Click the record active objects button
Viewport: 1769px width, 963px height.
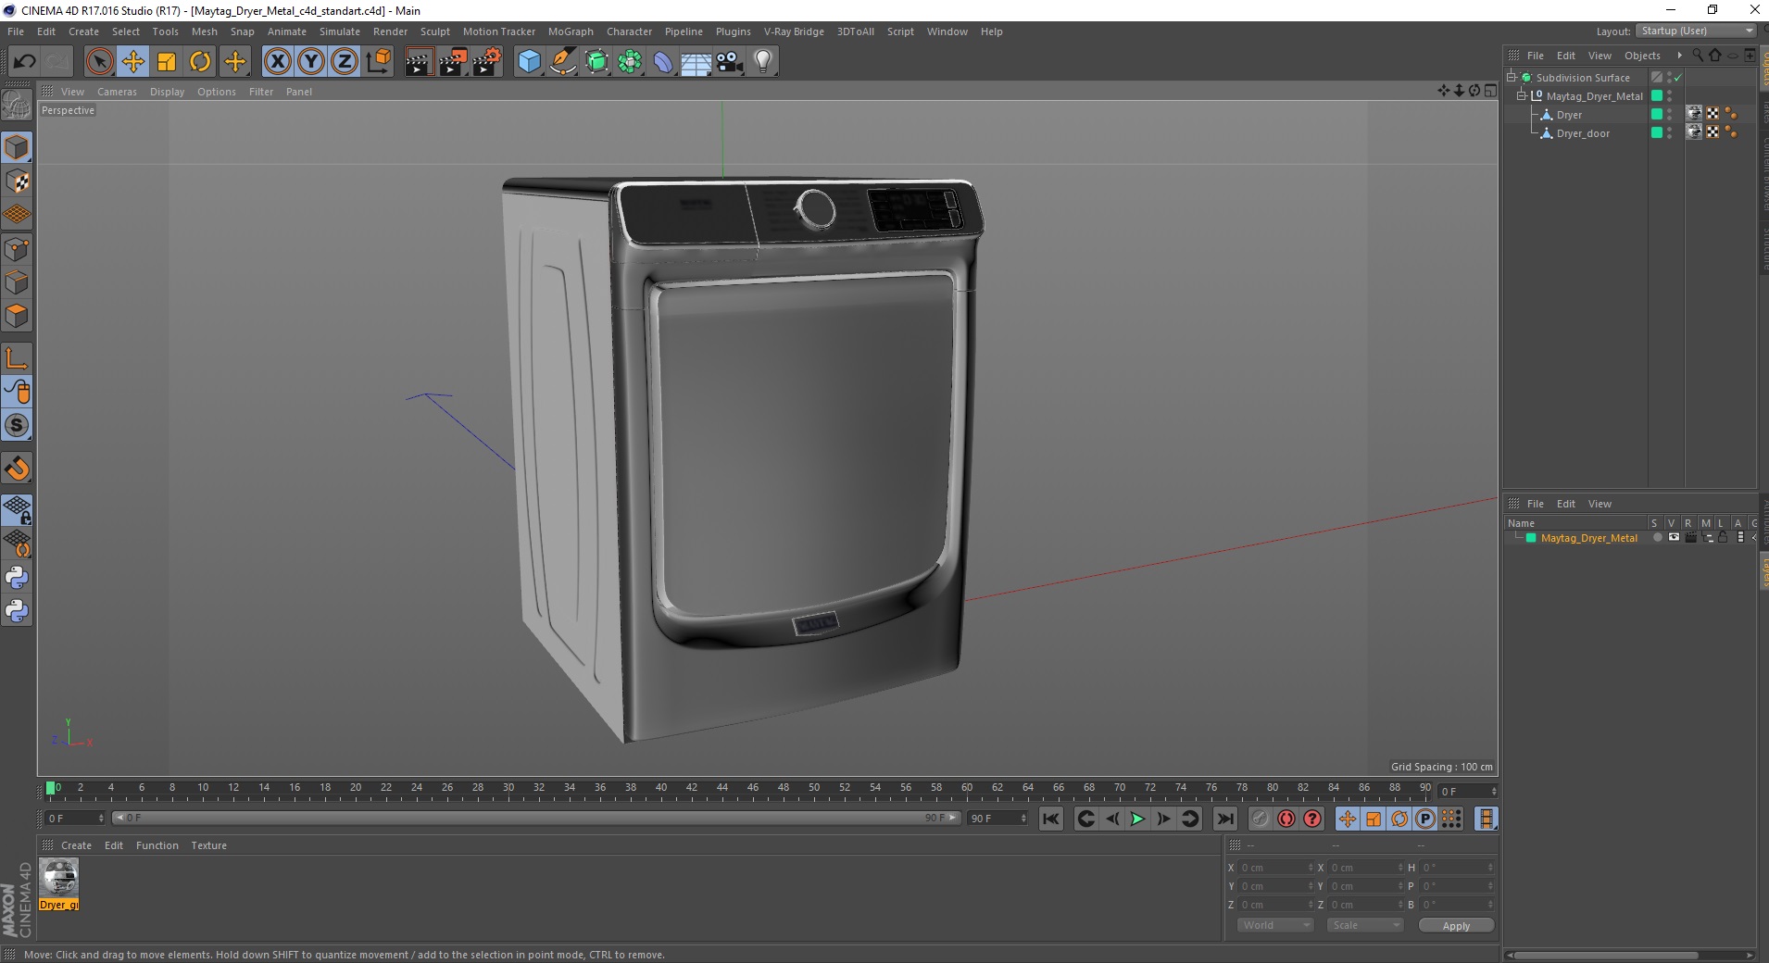pos(1260,819)
